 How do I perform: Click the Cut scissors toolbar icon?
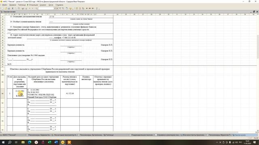(x=13, y=8)
